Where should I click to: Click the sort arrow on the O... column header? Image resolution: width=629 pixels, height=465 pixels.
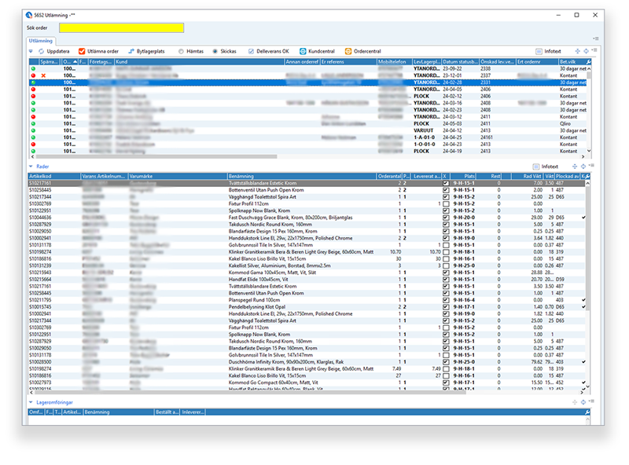tap(75, 62)
